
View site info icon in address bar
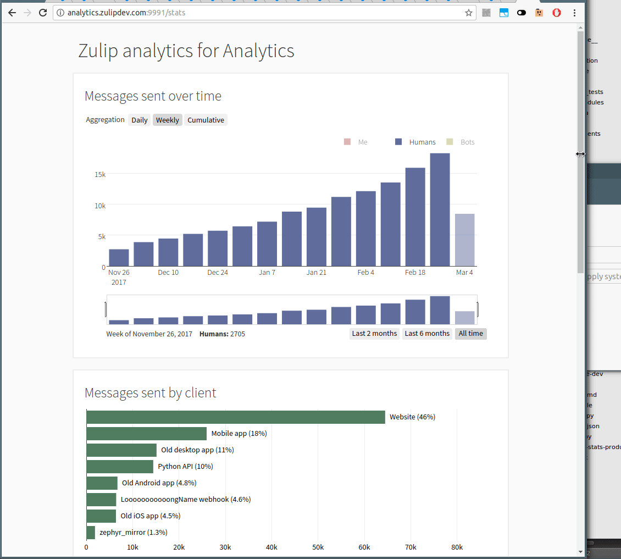pos(60,13)
